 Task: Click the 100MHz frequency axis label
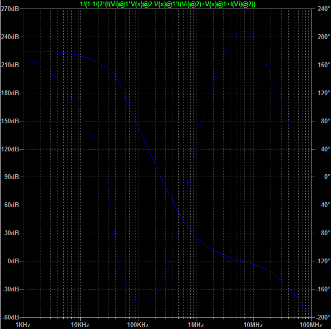311,325
